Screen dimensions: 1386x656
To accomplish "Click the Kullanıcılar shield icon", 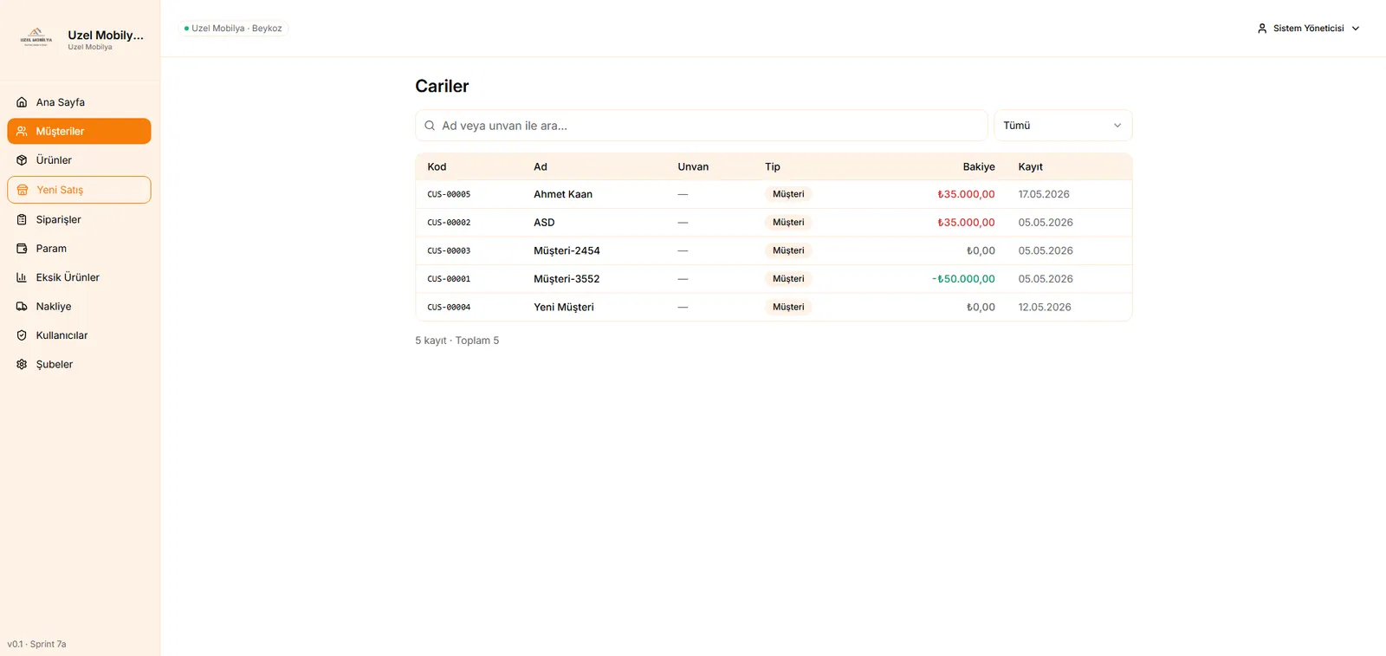I will point(22,335).
